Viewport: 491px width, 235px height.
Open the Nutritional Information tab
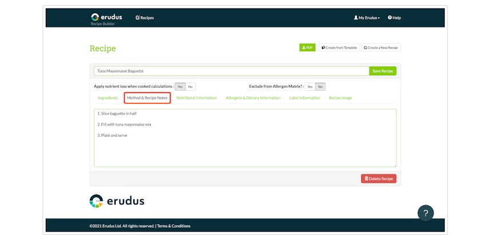pyautogui.click(x=196, y=98)
